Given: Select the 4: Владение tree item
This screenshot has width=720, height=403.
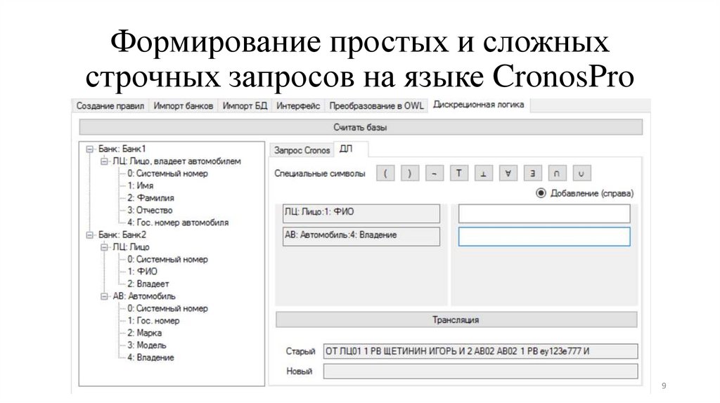Looking at the screenshot, I should 150,357.
